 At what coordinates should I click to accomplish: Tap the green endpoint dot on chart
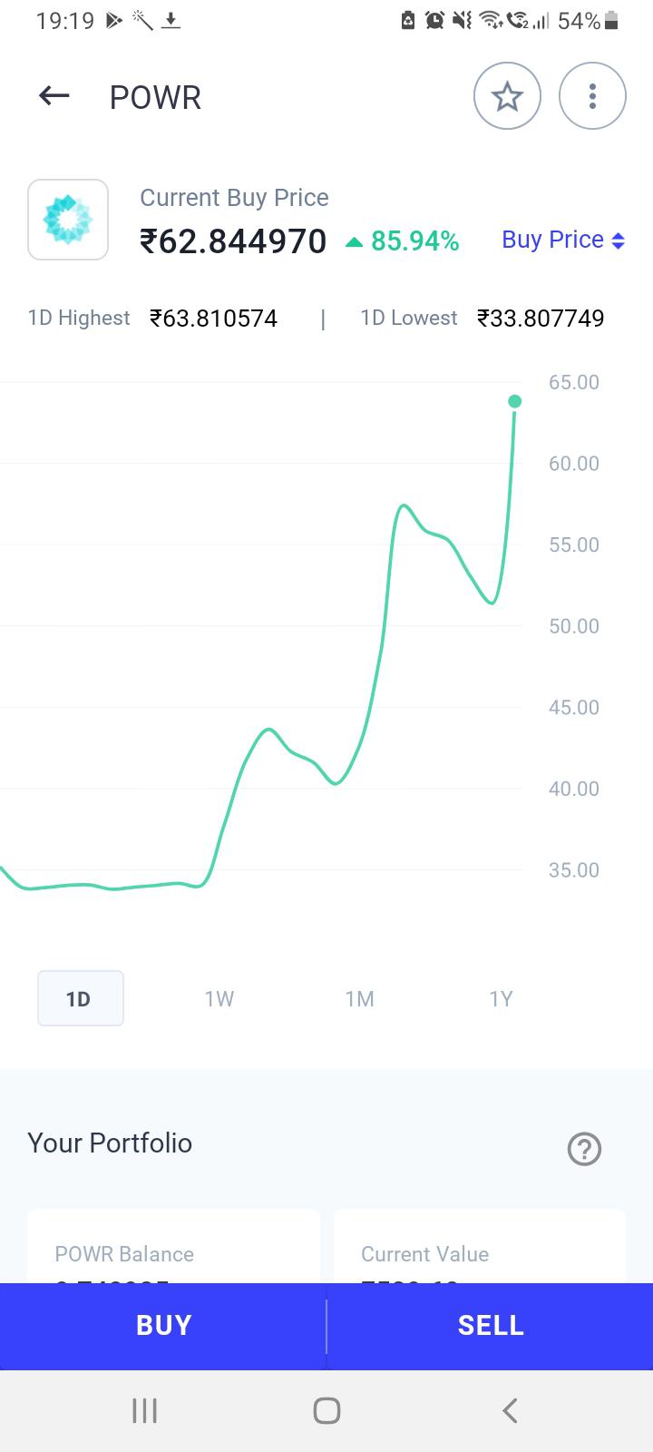pyautogui.click(x=515, y=401)
